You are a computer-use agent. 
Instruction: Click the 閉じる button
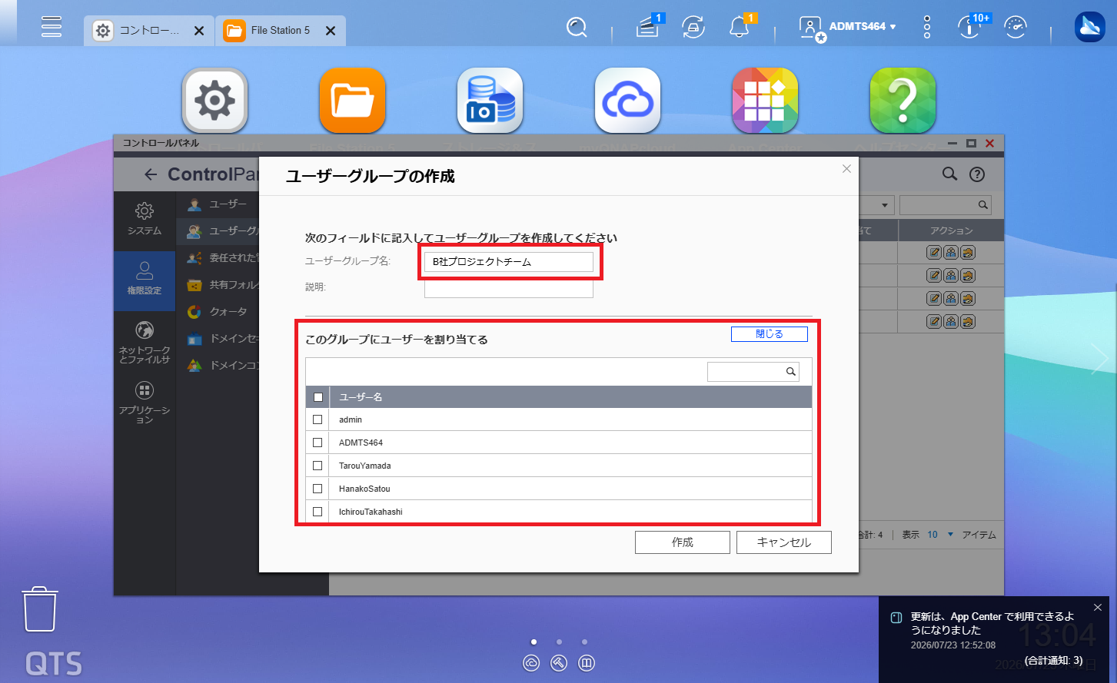click(770, 334)
